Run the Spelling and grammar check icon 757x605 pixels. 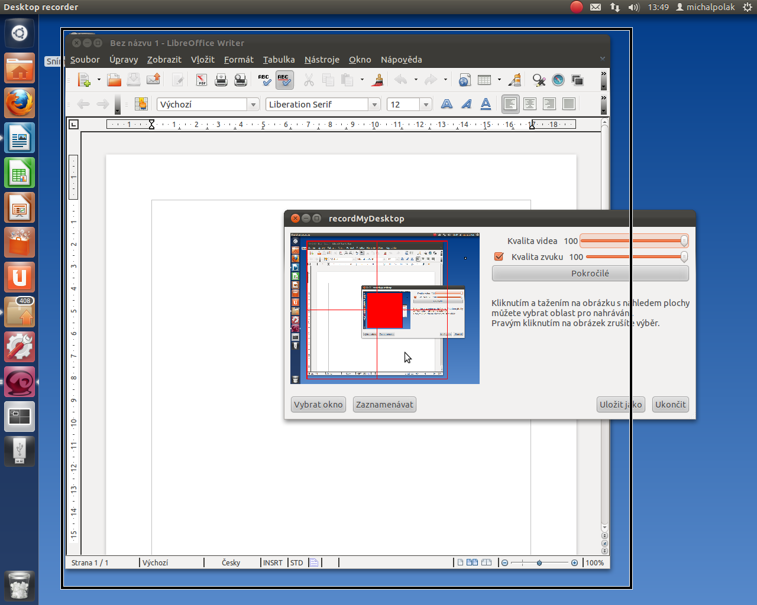pyautogui.click(x=264, y=80)
